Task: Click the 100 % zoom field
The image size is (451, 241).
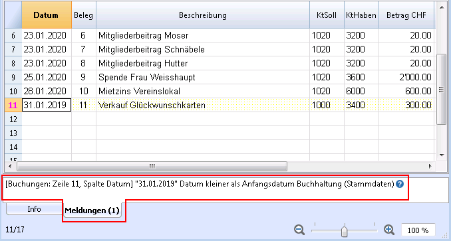Action: coord(418,230)
